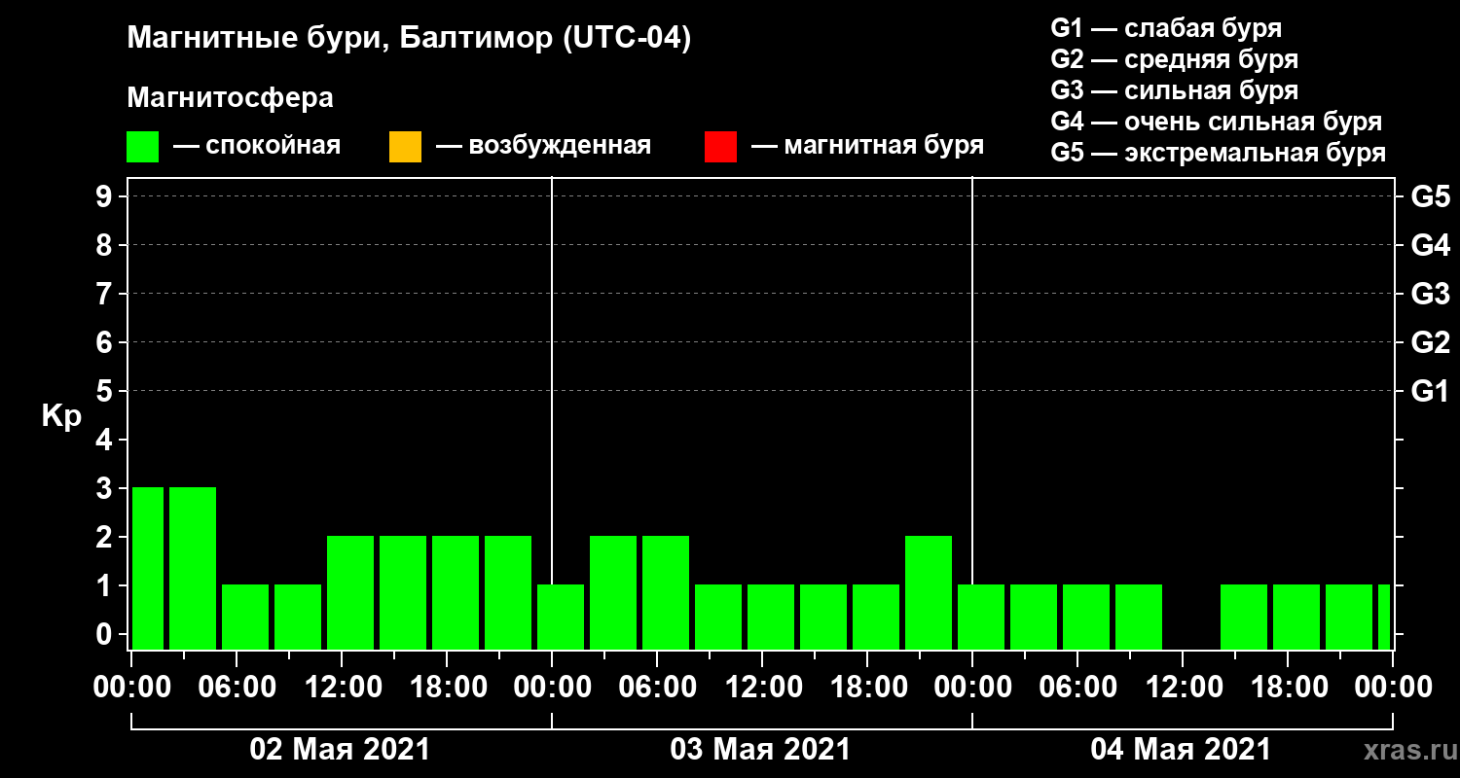
Task: Click the '03 Мая 2021' date label
Action: [760, 750]
